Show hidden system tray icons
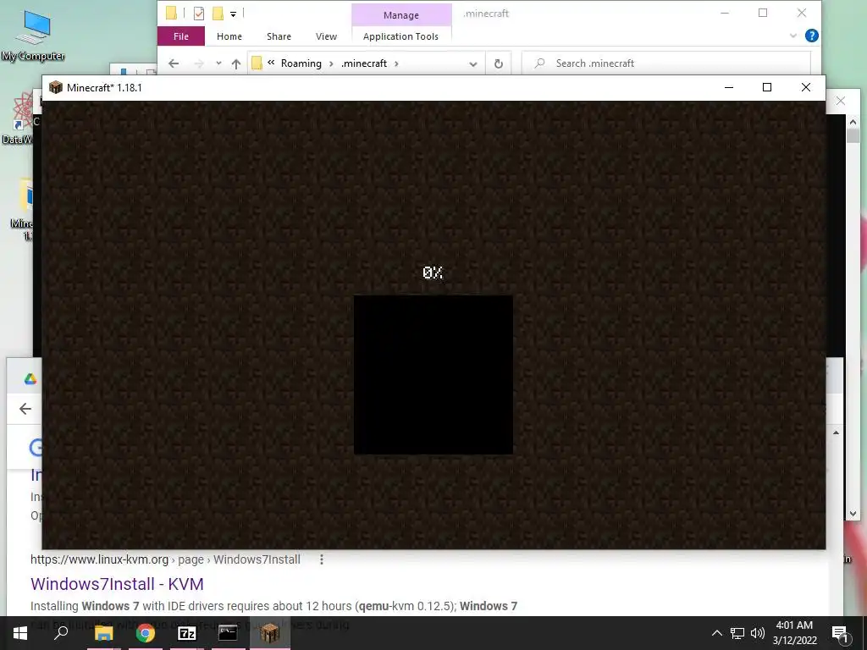867x650 pixels. (x=716, y=633)
